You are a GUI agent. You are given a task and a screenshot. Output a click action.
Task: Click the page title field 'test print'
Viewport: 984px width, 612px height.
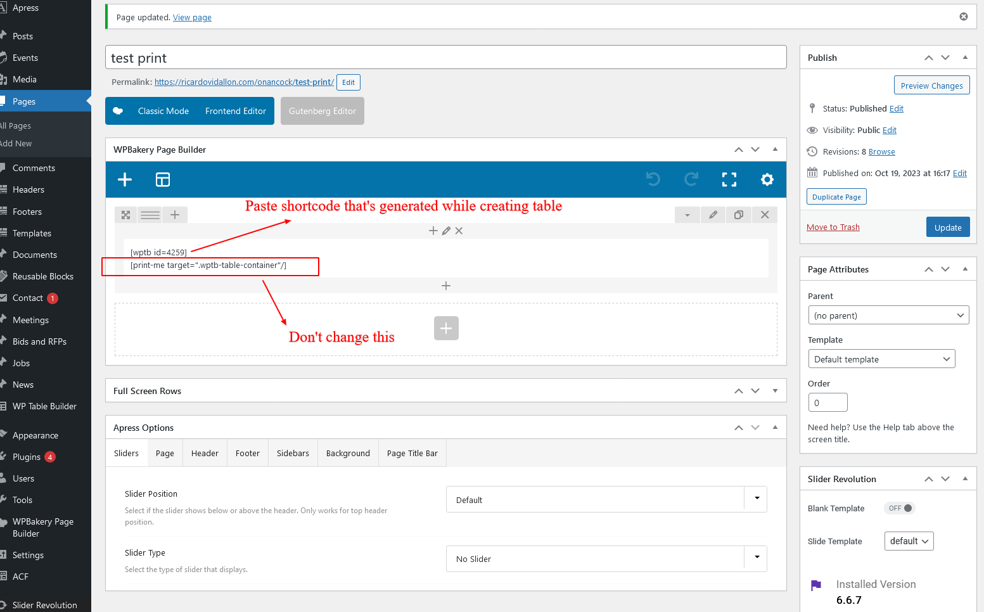(446, 58)
